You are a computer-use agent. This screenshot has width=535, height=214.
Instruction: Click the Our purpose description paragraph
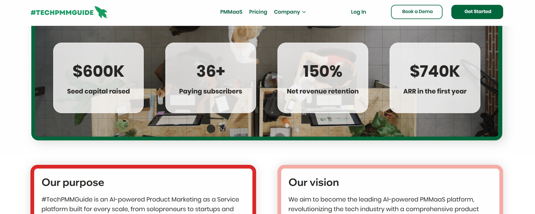[x=140, y=204]
